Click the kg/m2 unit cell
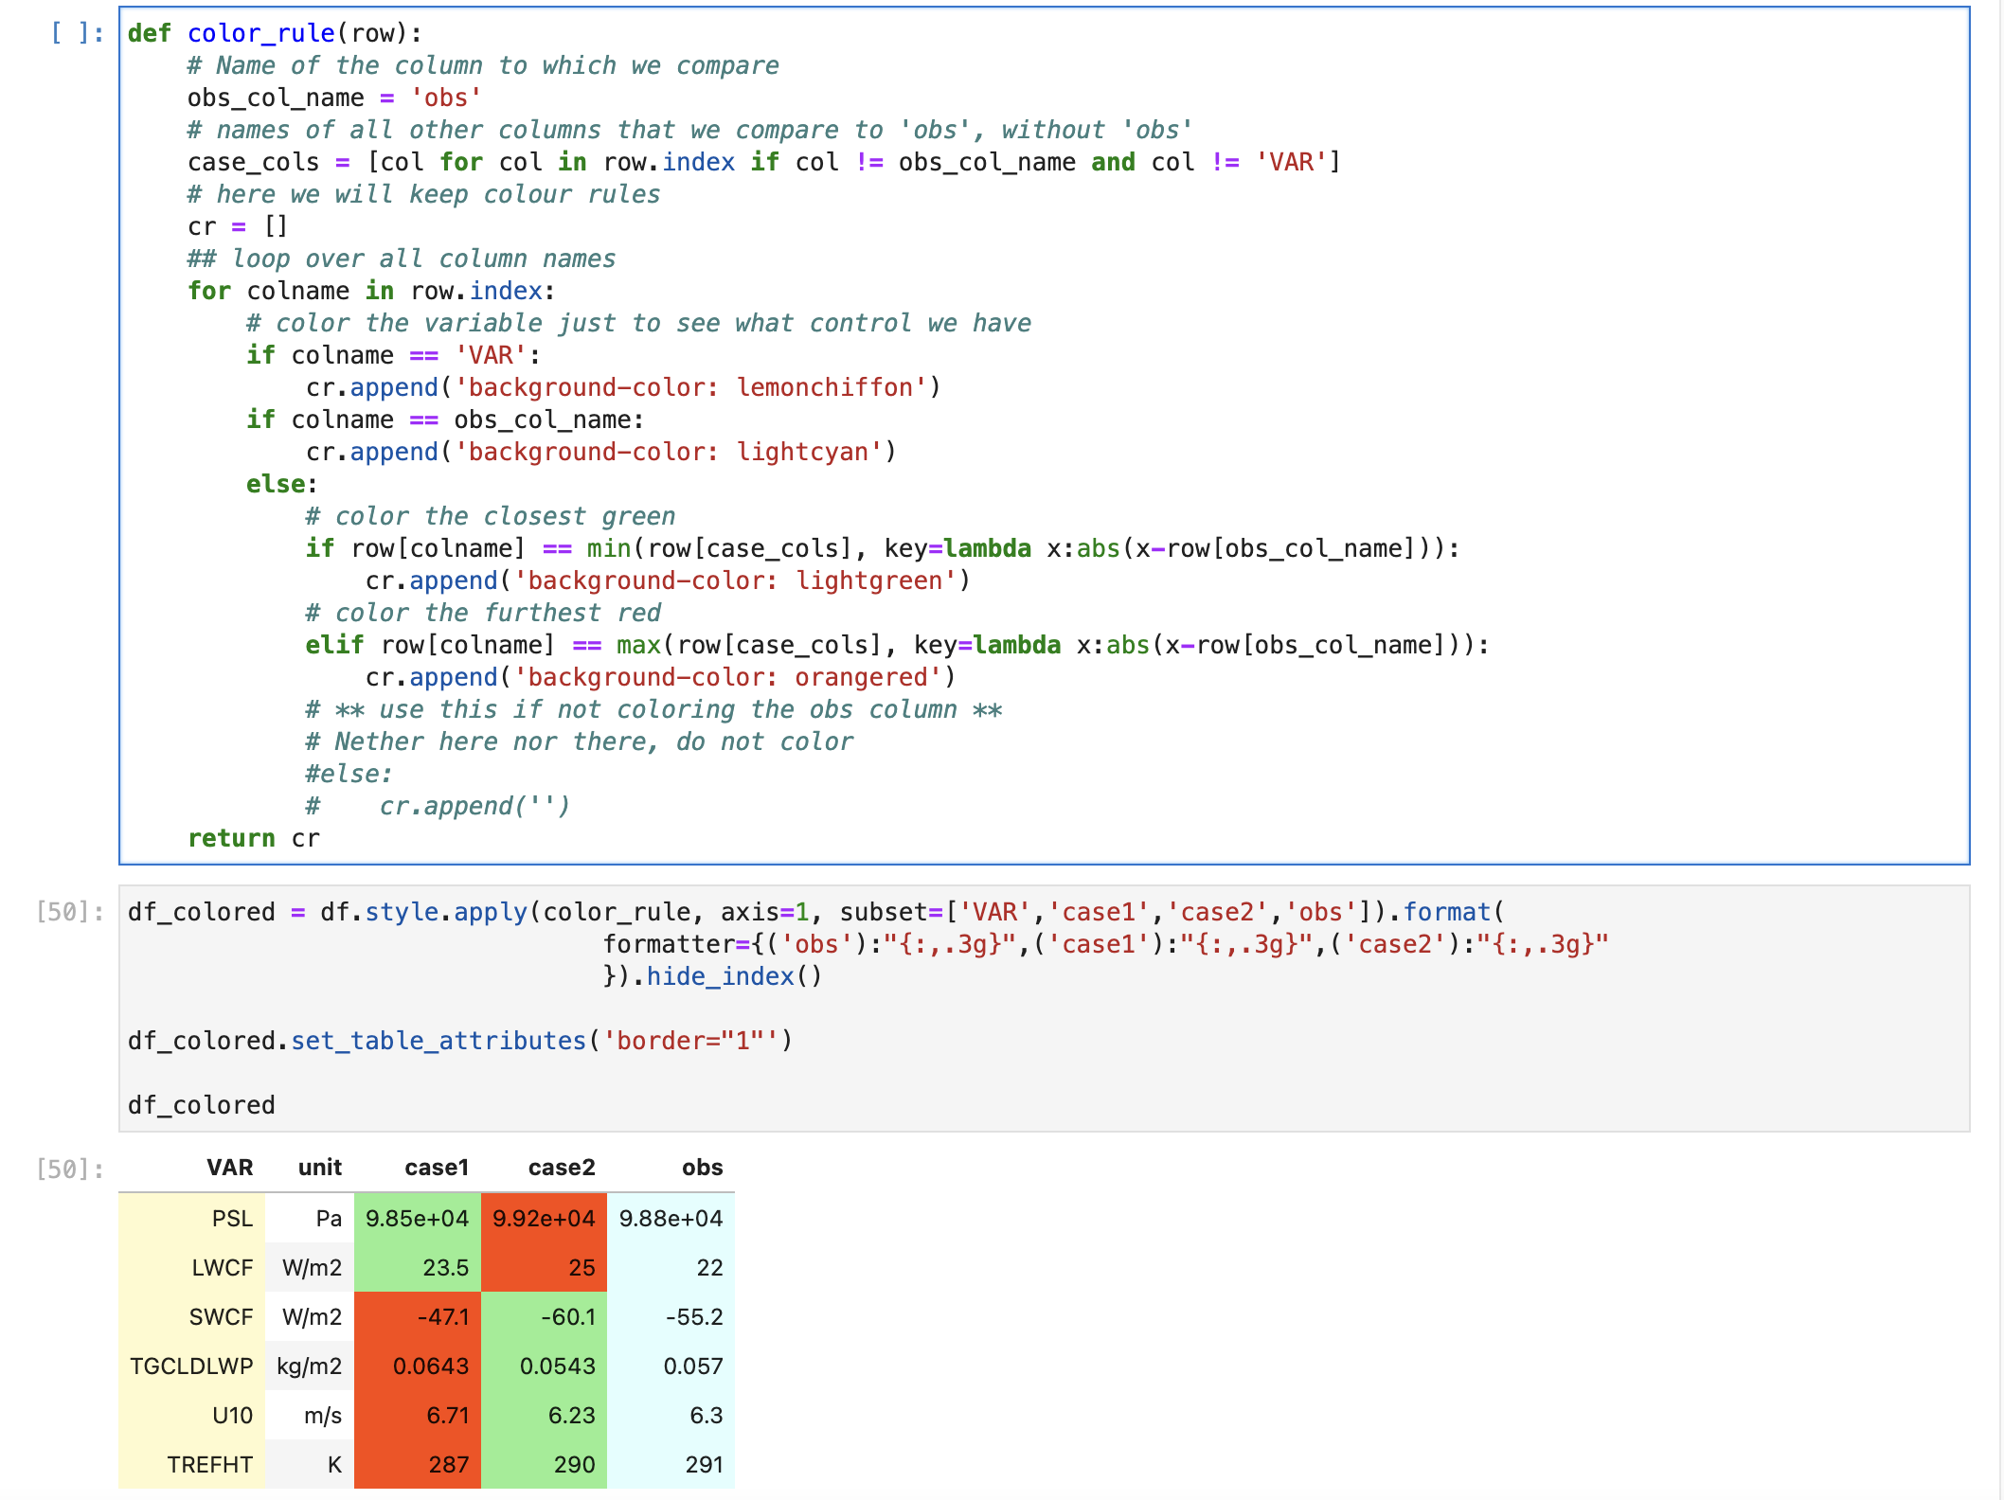 [x=310, y=1366]
